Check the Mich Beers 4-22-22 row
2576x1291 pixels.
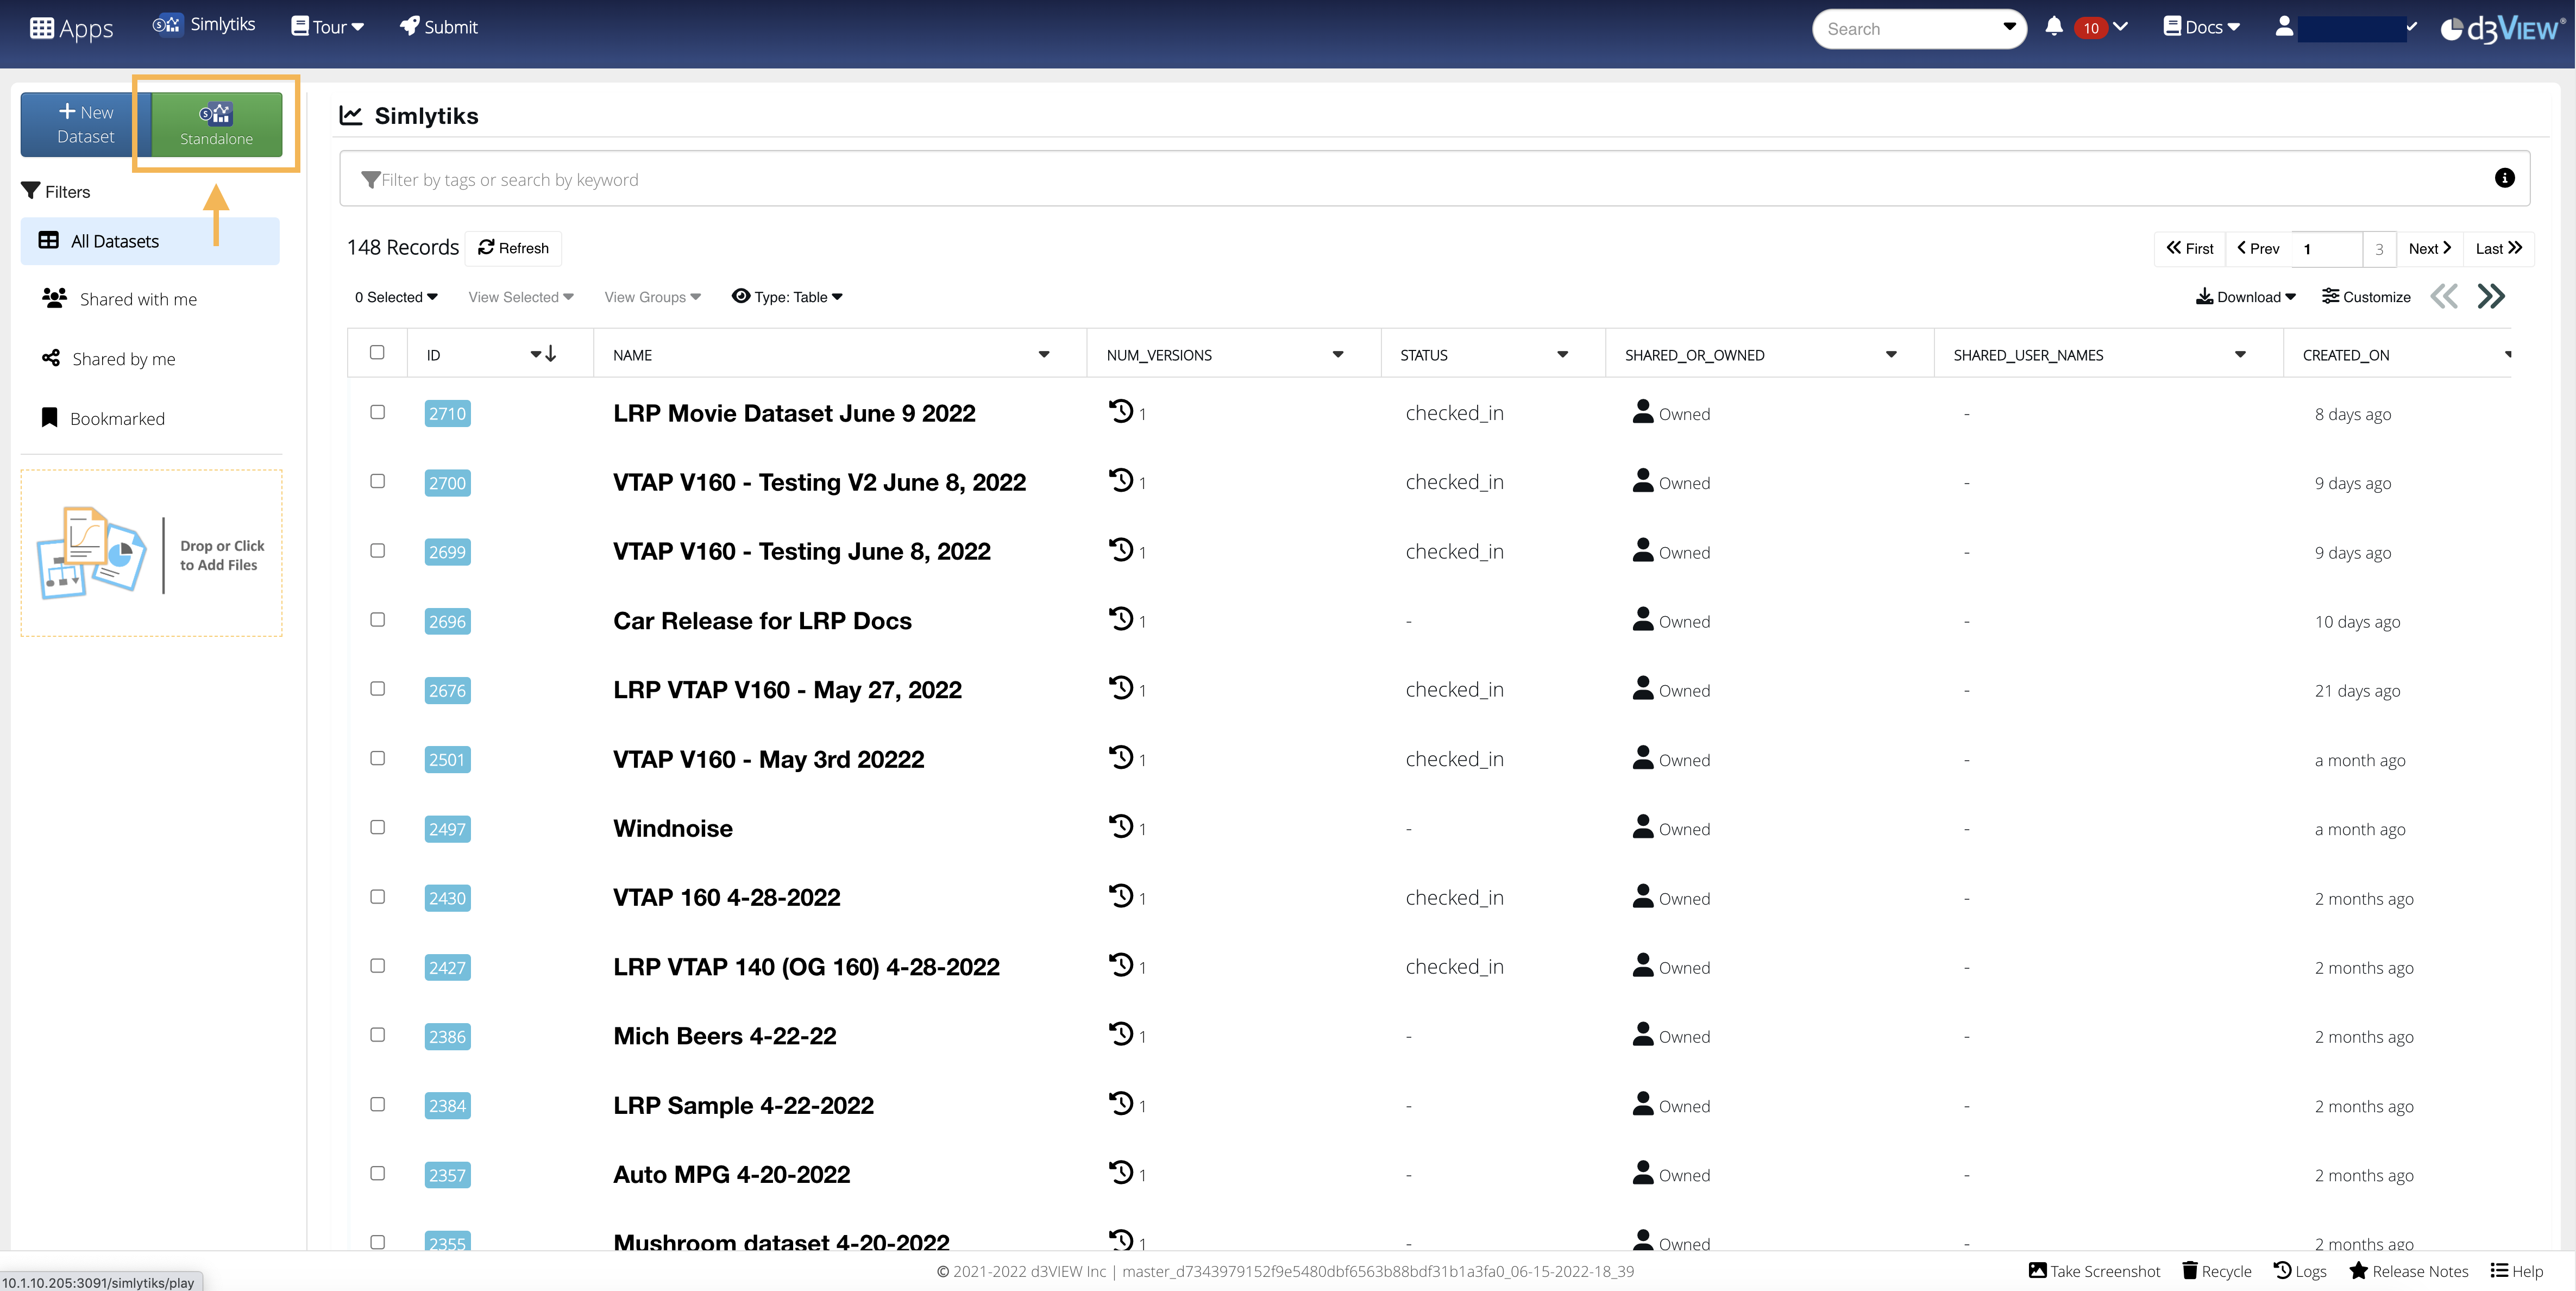tap(378, 1034)
